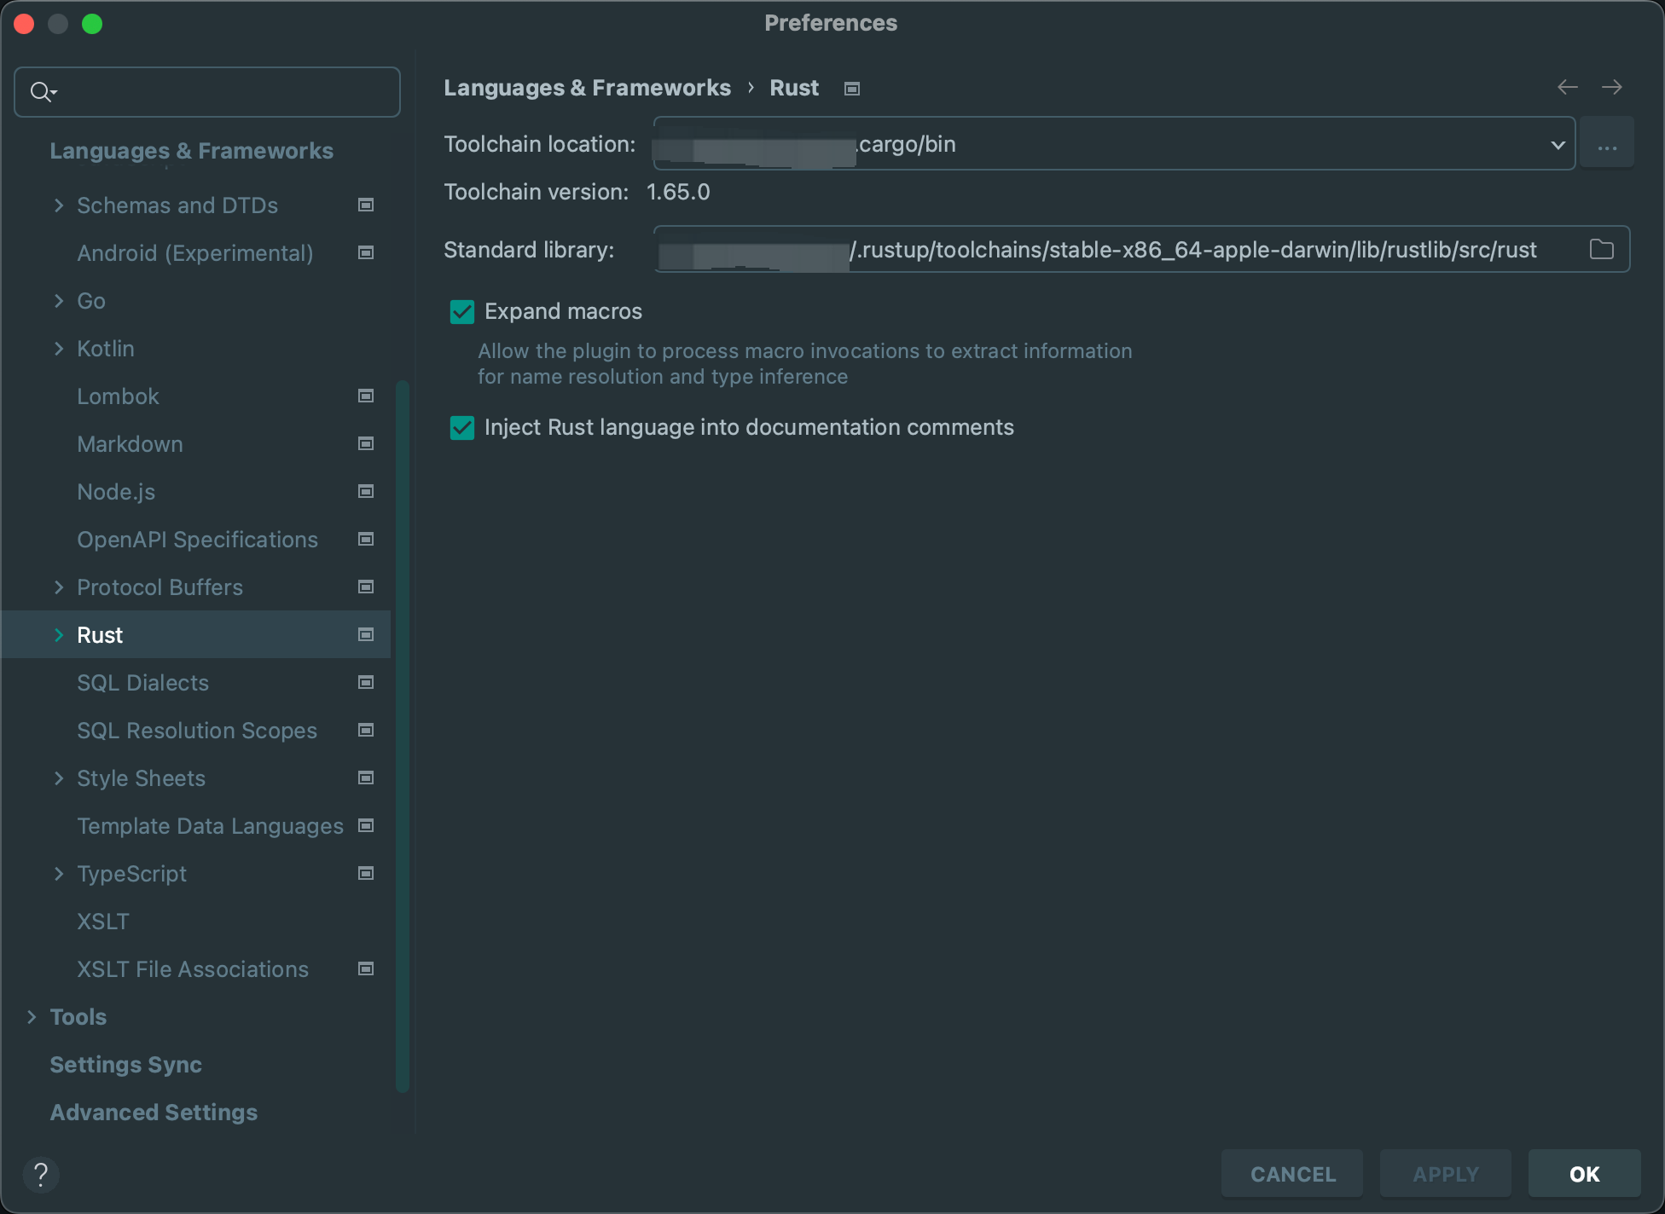Uncheck Inject Rust language into documentation comments

pos(461,428)
